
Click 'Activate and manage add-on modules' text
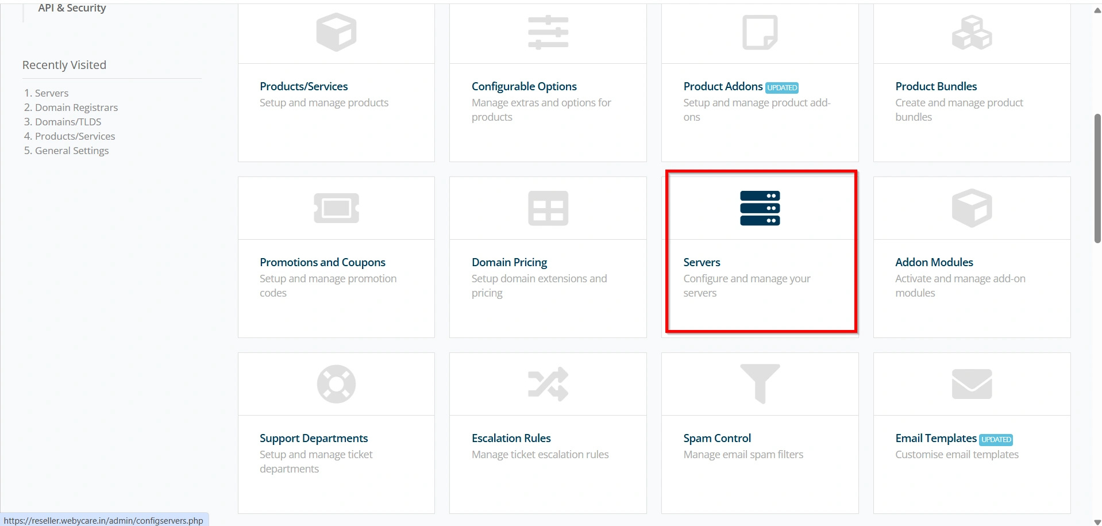pos(960,286)
